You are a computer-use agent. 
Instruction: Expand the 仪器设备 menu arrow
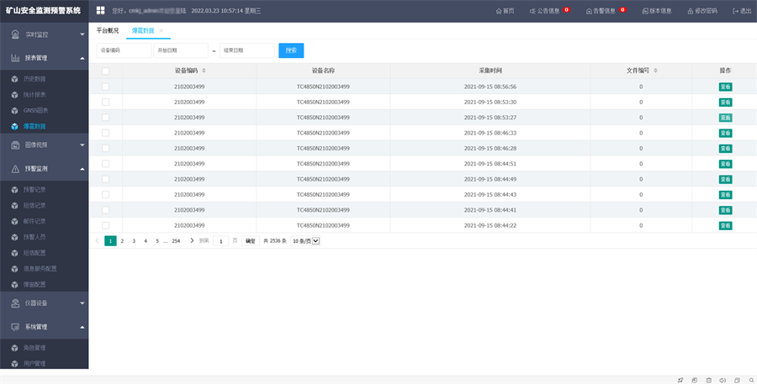point(82,303)
